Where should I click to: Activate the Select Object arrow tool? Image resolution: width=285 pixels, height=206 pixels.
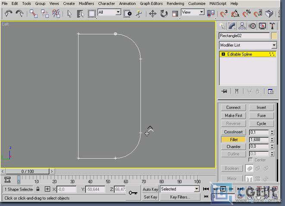69,14
